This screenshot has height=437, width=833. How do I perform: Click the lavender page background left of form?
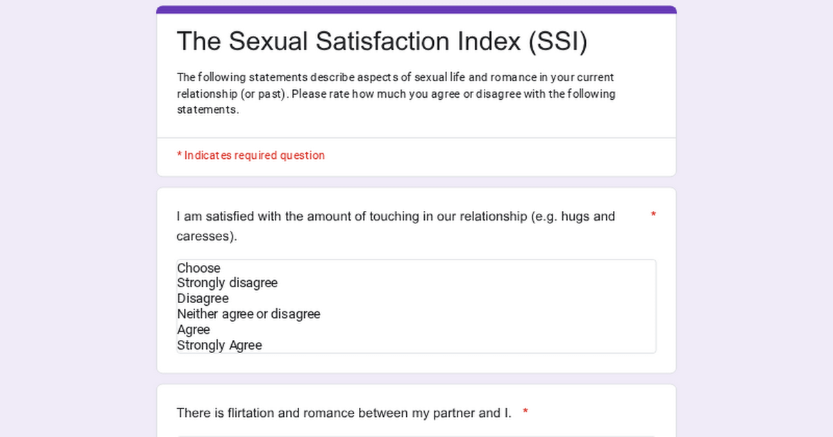[x=76, y=222]
